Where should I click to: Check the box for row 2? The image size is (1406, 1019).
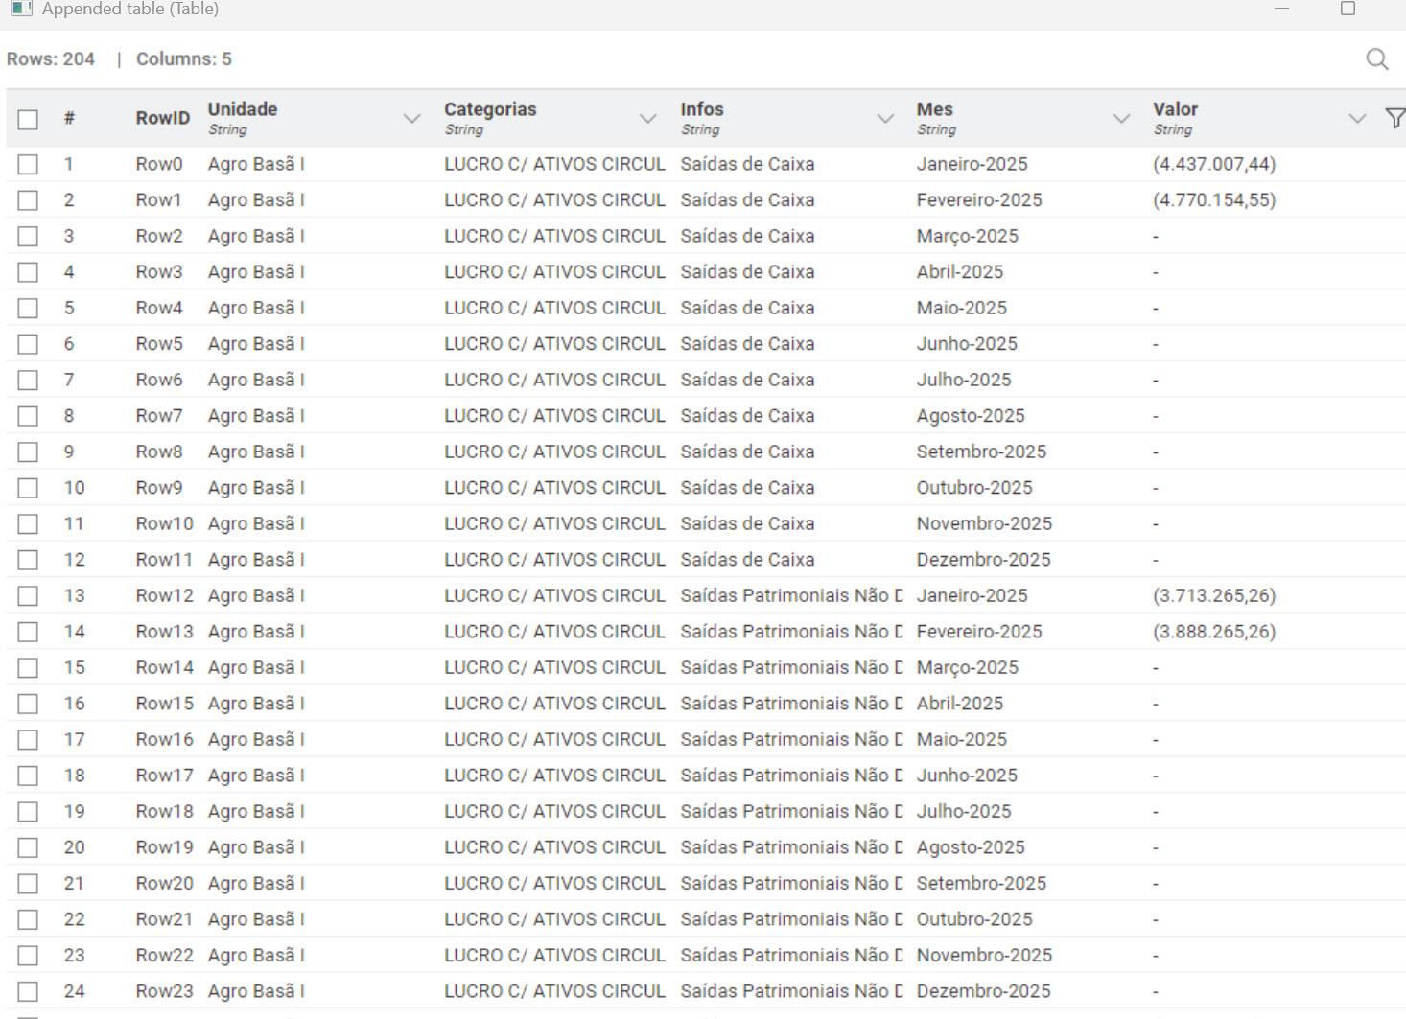point(28,200)
